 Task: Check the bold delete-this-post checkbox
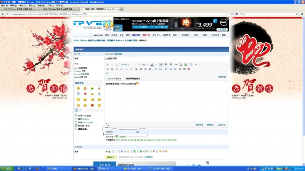[x=76, y=129]
